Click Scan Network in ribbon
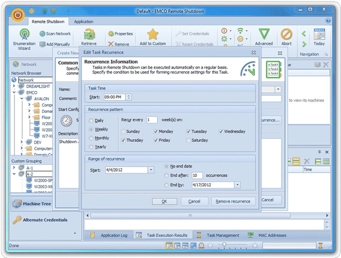 [x=55, y=34]
